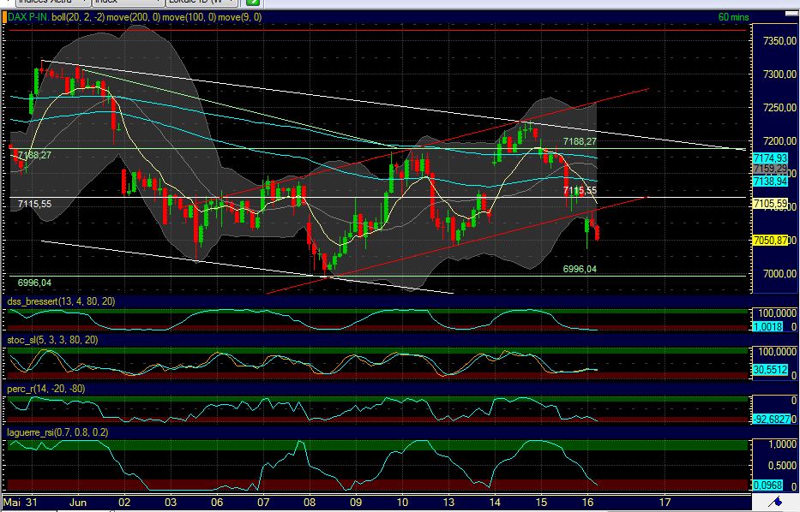The width and height of the screenshot is (800, 512).
Task: Click the left 7115,55 level label
Action: click(34, 204)
